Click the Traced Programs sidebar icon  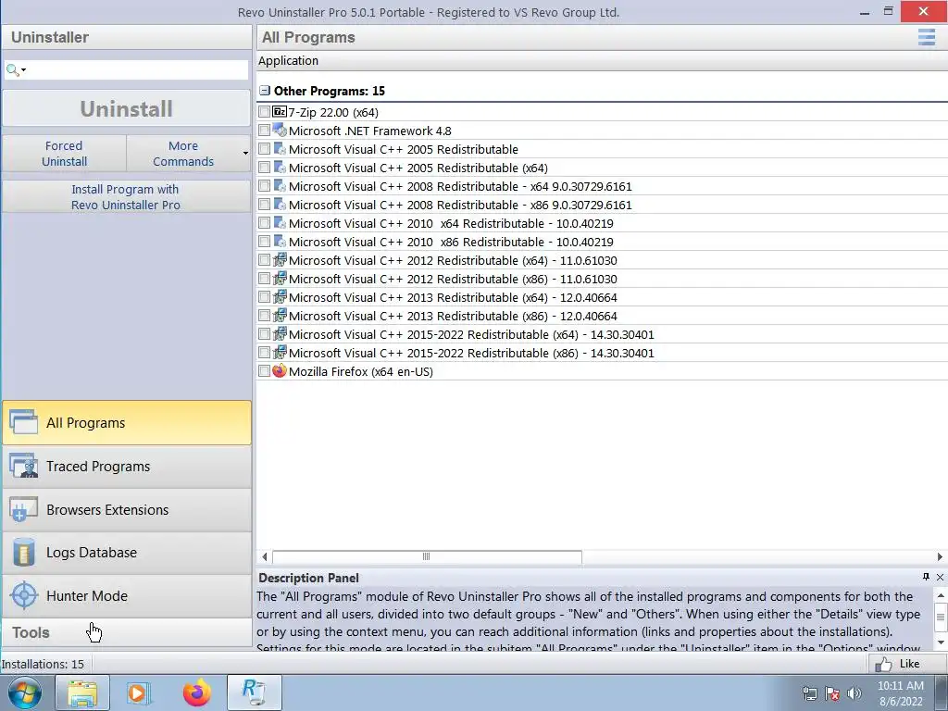tap(24, 466)
